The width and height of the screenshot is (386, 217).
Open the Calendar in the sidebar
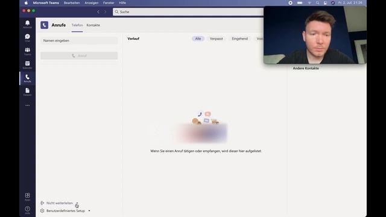(x=27, y=64)
